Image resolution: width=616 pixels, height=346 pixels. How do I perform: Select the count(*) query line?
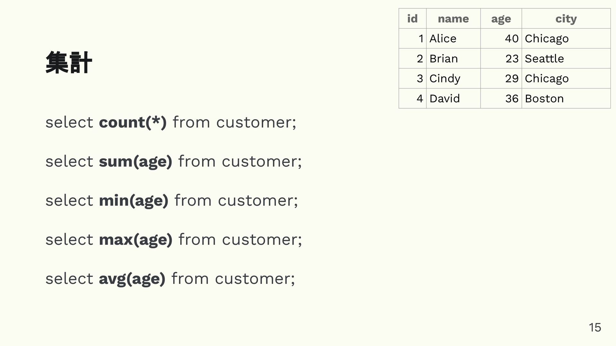[171, 122]
